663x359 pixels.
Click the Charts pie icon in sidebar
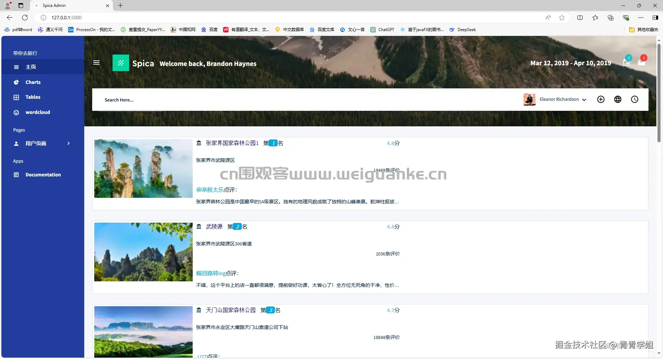pos(16,82)
